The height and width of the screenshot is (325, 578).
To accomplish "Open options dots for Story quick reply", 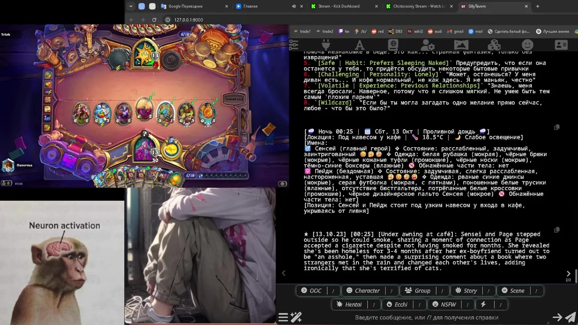I will 489,291.
